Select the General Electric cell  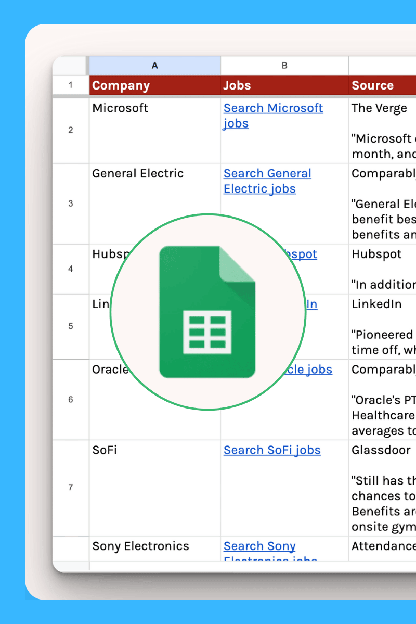tap(155, 203)
